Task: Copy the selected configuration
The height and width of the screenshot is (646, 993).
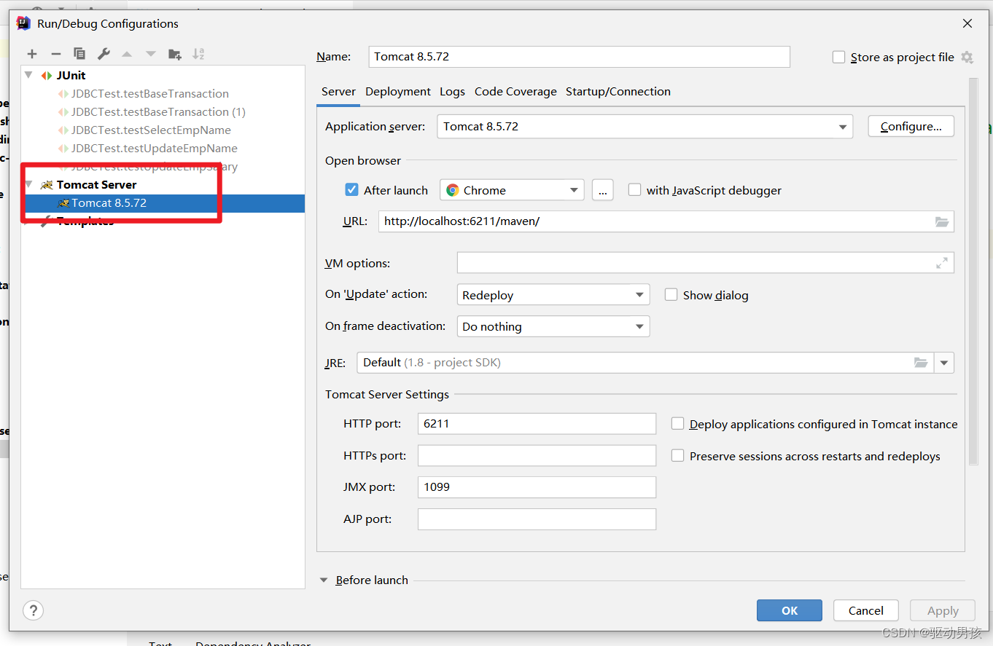Action: 79,54
